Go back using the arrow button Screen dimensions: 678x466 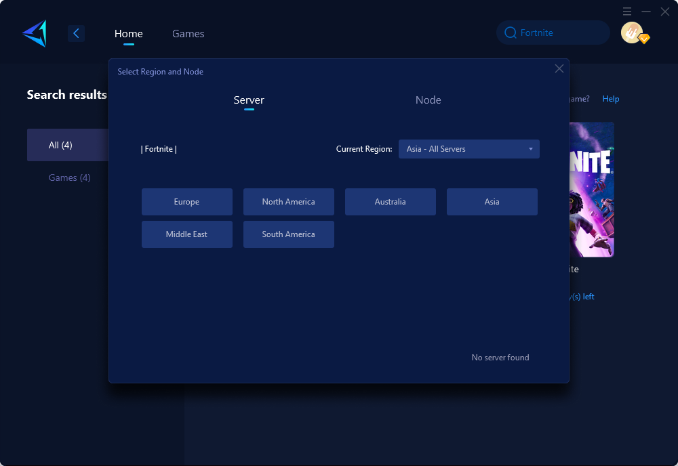[76, 33]
